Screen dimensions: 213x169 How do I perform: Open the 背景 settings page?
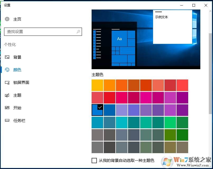pyautogui.click(x=17, y=57)
